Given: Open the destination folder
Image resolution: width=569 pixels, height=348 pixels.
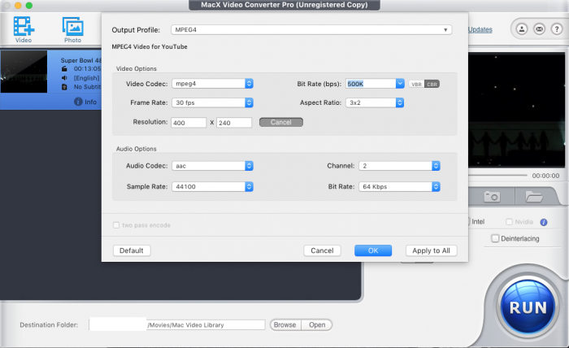Looking at the screenshot, I should click(317, 324).
